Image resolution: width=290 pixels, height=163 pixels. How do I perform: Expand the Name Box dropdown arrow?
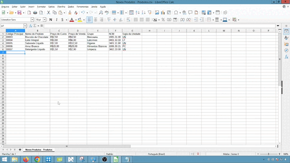(x=25, y=26)
